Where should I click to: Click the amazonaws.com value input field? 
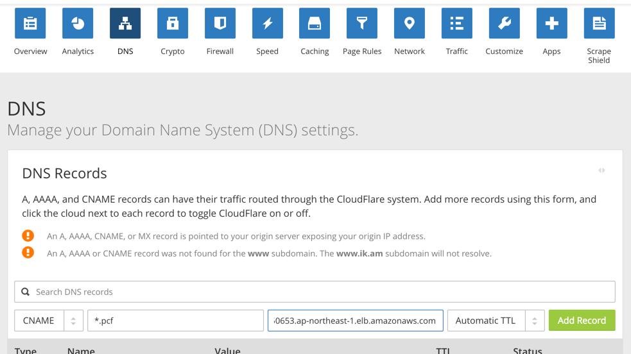pyautogui.click(x=355, y=321)
